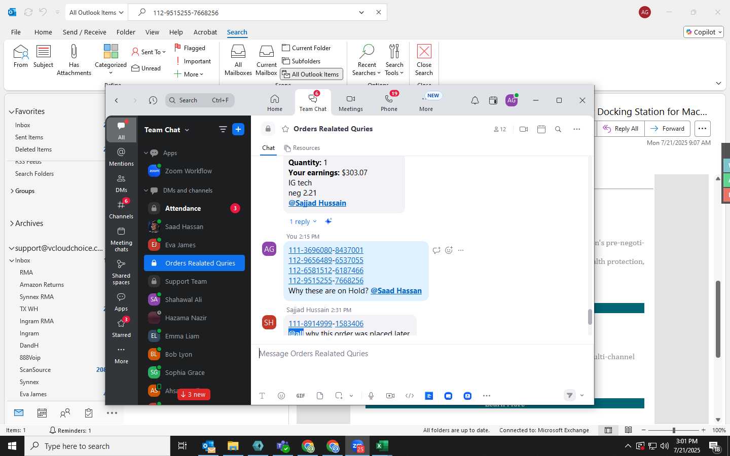Reply to the AG message in thread
The width and height of the screenshot is (730, 456).
click(436, 250)
